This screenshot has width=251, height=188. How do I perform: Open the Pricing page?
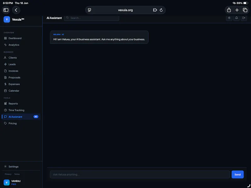pyautogui.click(x=21, y=123)
